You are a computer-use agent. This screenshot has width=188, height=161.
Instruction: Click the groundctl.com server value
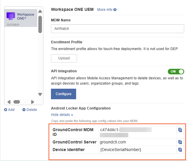(x=113, y=142)
